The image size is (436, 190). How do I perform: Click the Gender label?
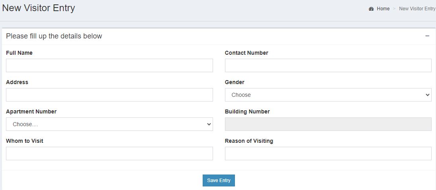click(x=235, y=82)
